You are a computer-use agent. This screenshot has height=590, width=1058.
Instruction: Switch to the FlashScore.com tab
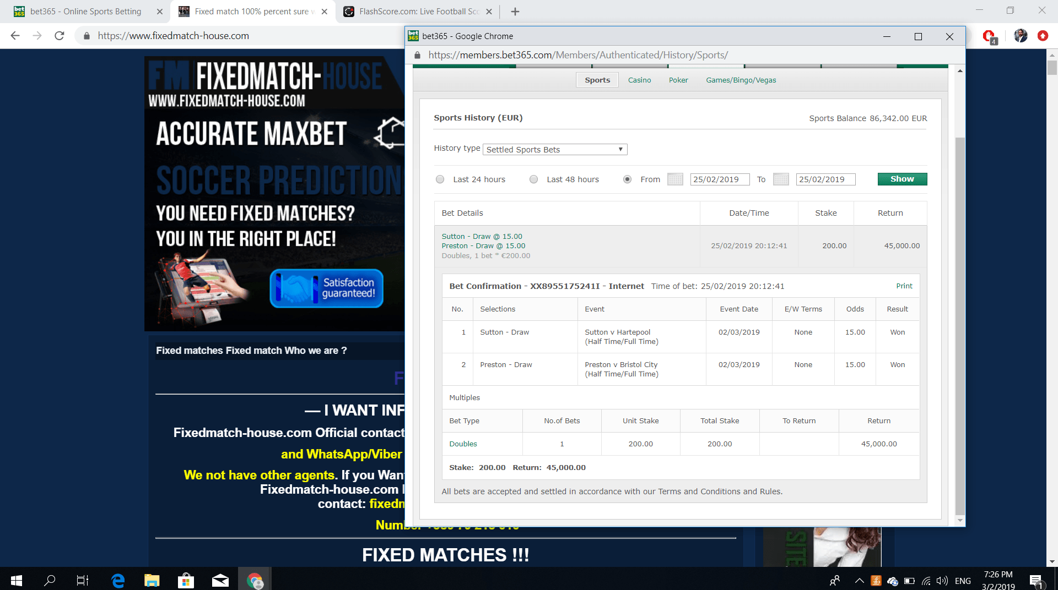pyautogui.click(x=419, y=12)
